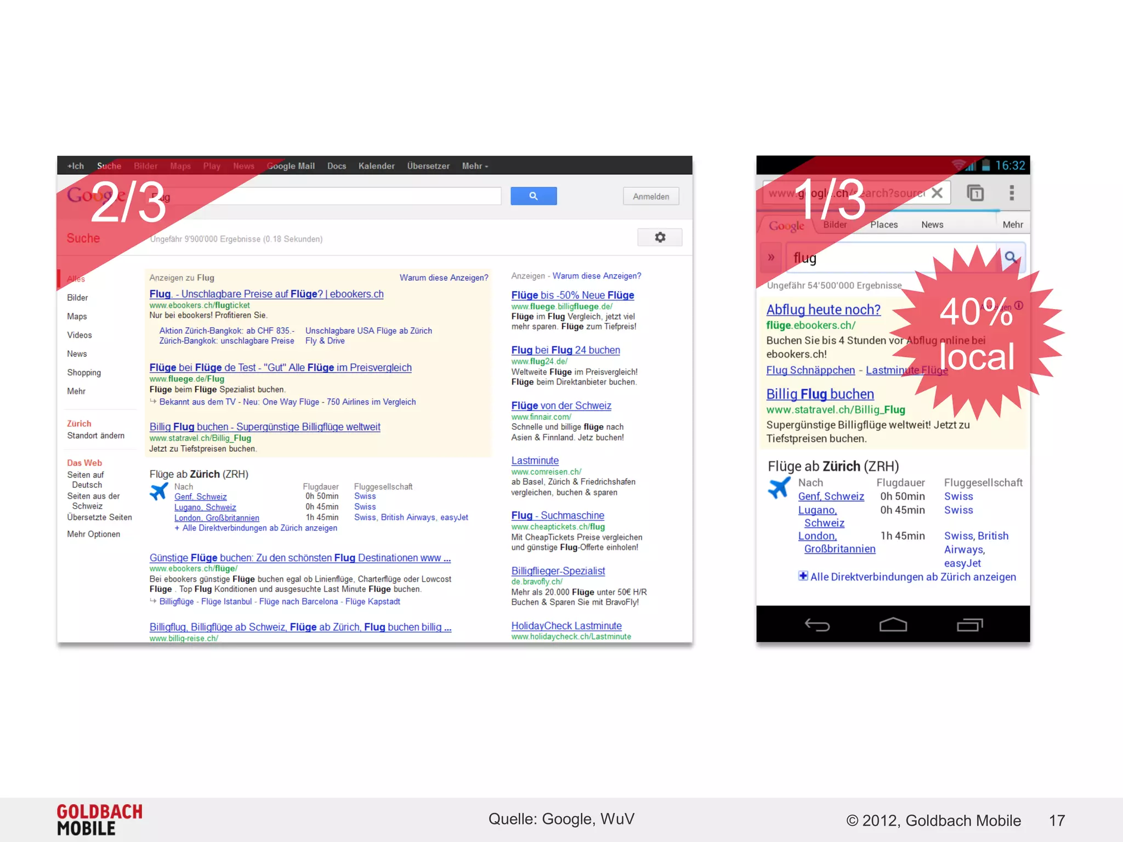Open Google Mail in the top bar
1123x842 pixels.
tap(291, 166)
